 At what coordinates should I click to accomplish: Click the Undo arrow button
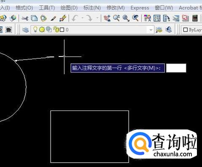75,18
